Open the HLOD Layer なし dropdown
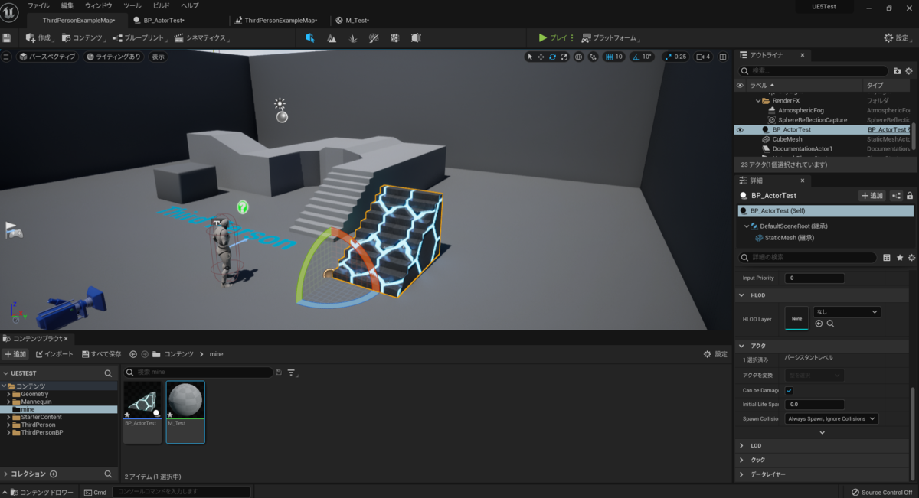Viewport: 919px width, 498px height. click(x=847, y=311)
